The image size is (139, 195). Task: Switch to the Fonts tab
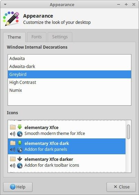(x=37, y=37)
